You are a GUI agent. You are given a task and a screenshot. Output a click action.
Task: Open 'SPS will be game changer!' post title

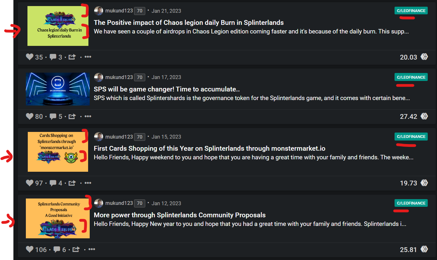pos(167,89)
